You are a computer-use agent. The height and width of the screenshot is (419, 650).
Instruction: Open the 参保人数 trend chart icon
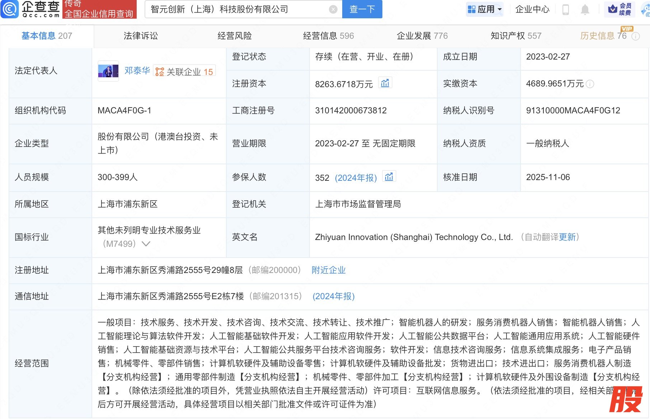[x=389, y=177]
